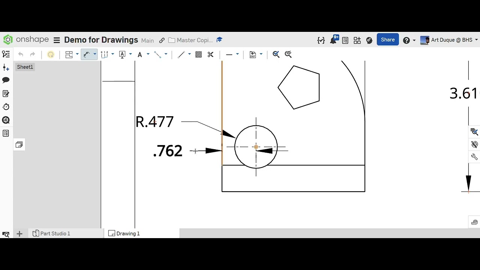
Task: Open the task checklist icon
Action: pos(345,40)
